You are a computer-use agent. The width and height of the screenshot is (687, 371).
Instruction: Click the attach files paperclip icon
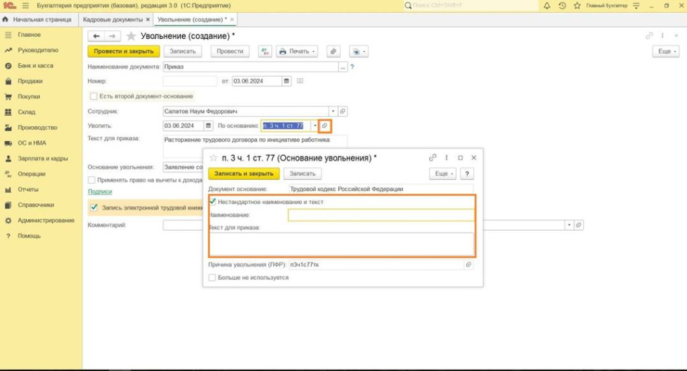point(333,51)
